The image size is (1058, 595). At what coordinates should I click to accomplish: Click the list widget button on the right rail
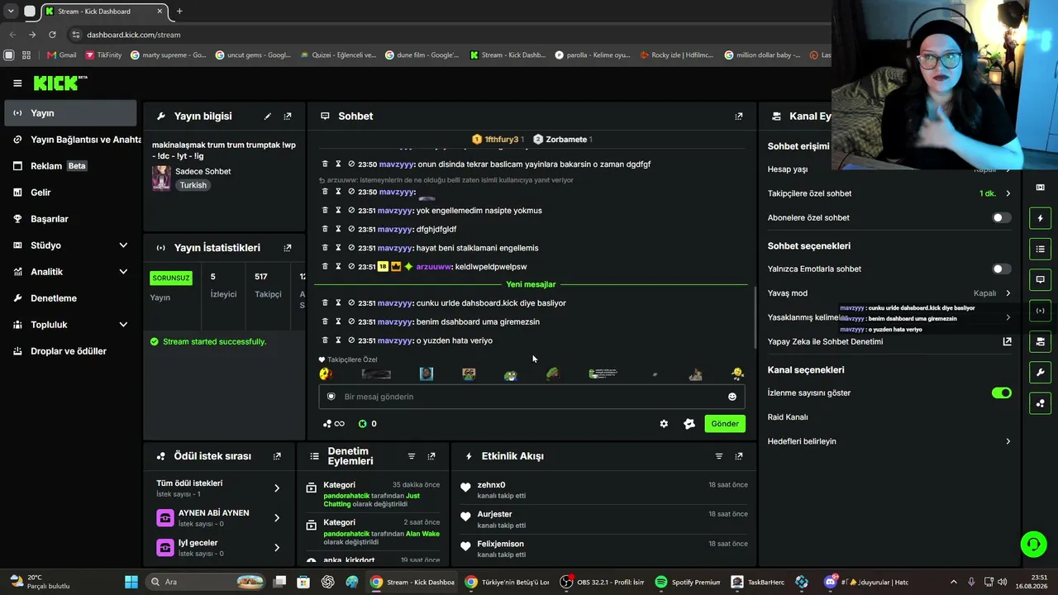(1040, 249)
